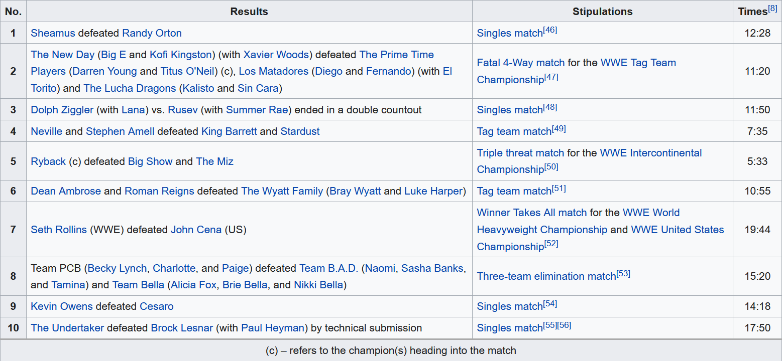Open the Triple threat match link
Viewport: 782px width, 361px height.
coord(520,153)
